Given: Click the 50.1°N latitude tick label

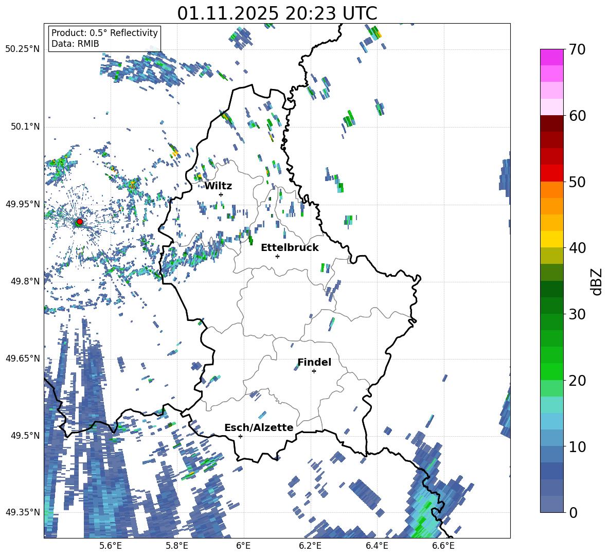Looking at the screenshot, I should tap(25, 127).
